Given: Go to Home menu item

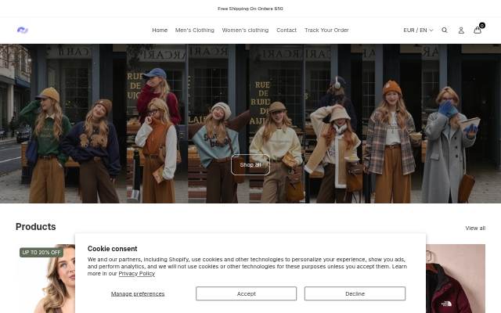Looking at the screenshot, I should pos(160,30).
